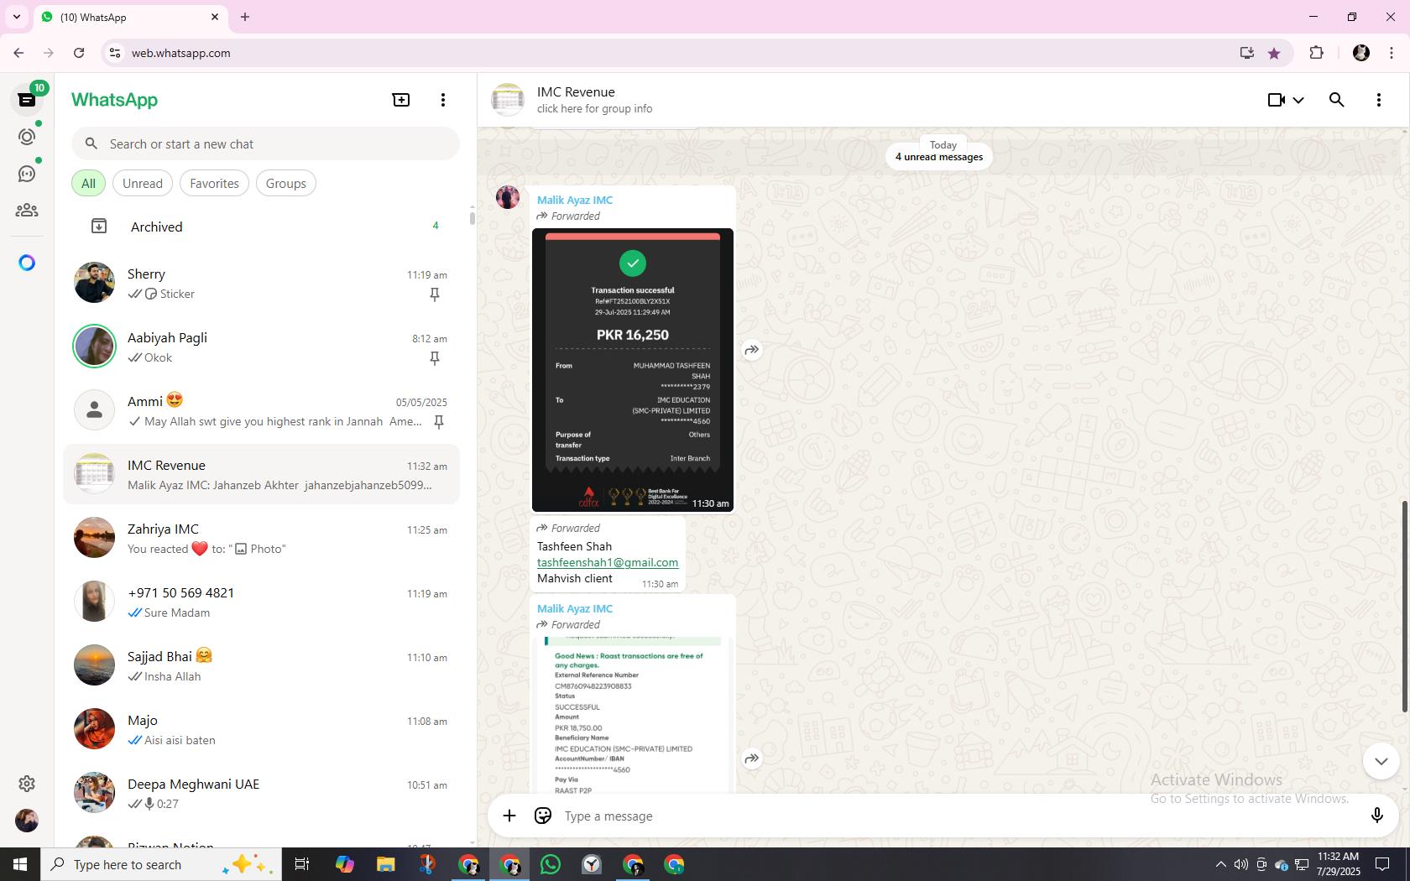1410x881 pixels.
Task: Open IMC Revenue chat menu dots
Action: (1379, 100)
